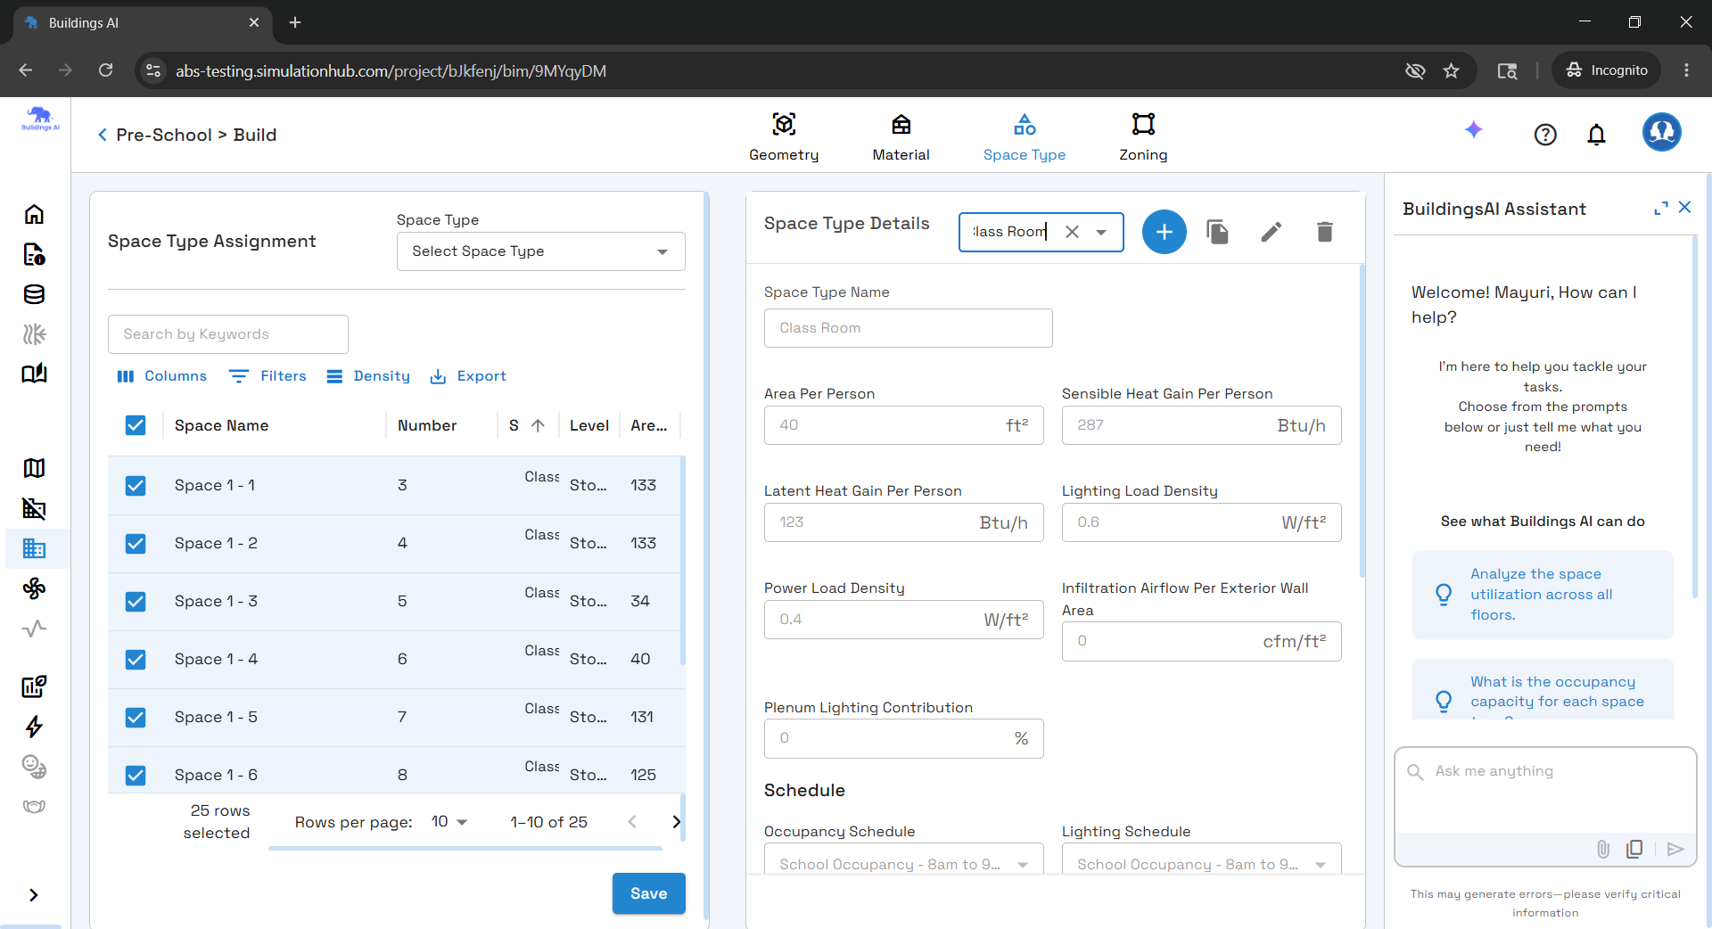
Task: Click the Lighting Load Density field
Action: 1202,522
